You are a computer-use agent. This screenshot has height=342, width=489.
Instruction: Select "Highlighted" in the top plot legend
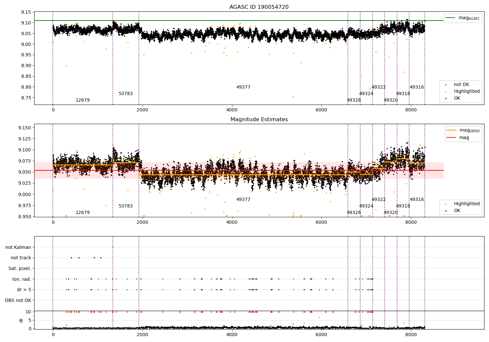467,91
